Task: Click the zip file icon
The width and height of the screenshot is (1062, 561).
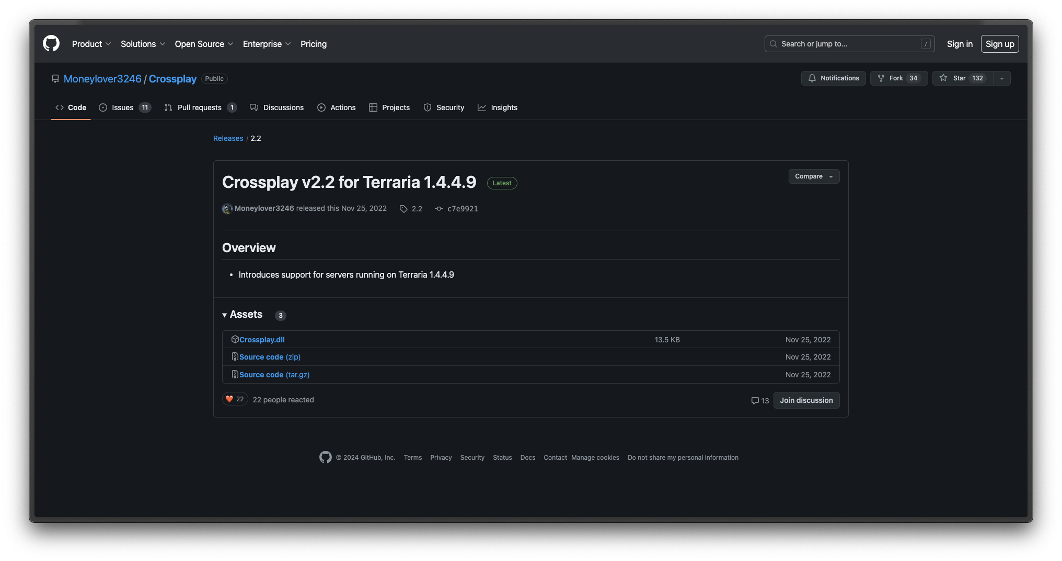Action: pyautogui.click(x=235, y=357)
